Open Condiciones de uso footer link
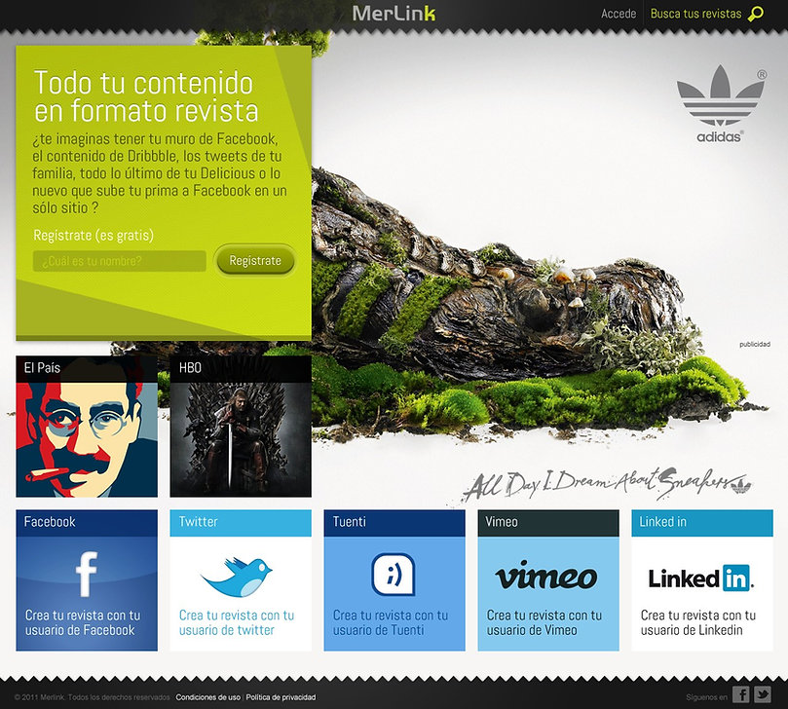The image size is (788, 709). [x=208, y=697]
